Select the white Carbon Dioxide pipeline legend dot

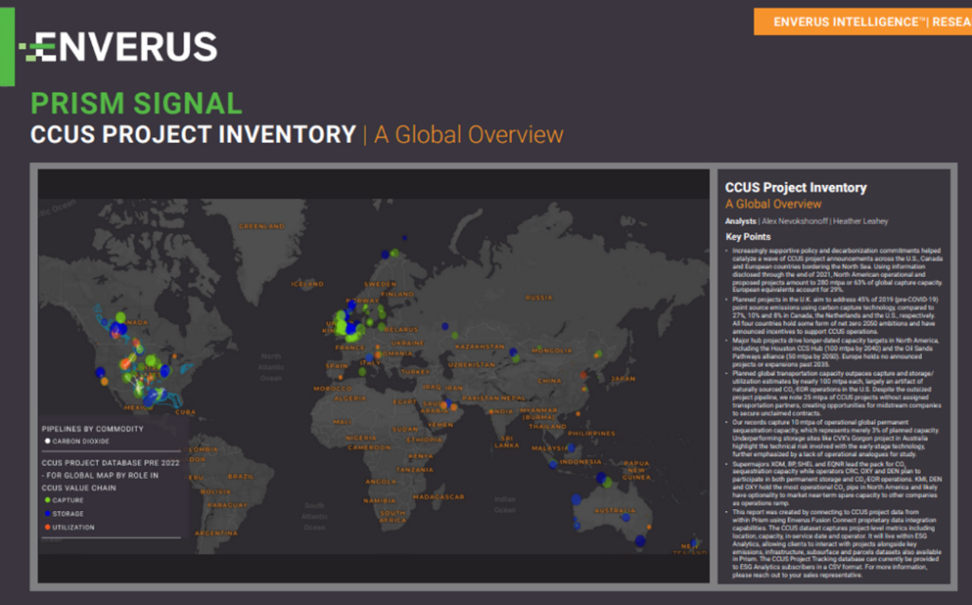pos(47,441)
